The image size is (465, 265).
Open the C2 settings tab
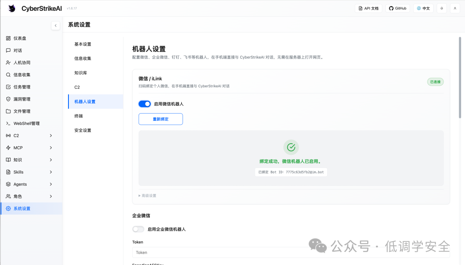[x=96, y=87]
